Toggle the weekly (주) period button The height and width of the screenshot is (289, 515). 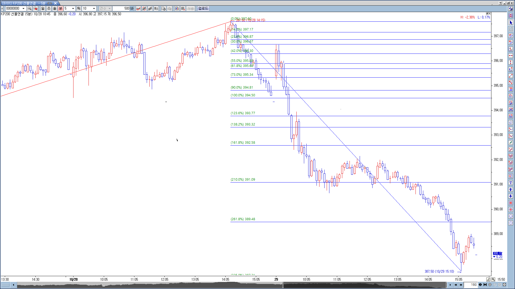[49, 9]
